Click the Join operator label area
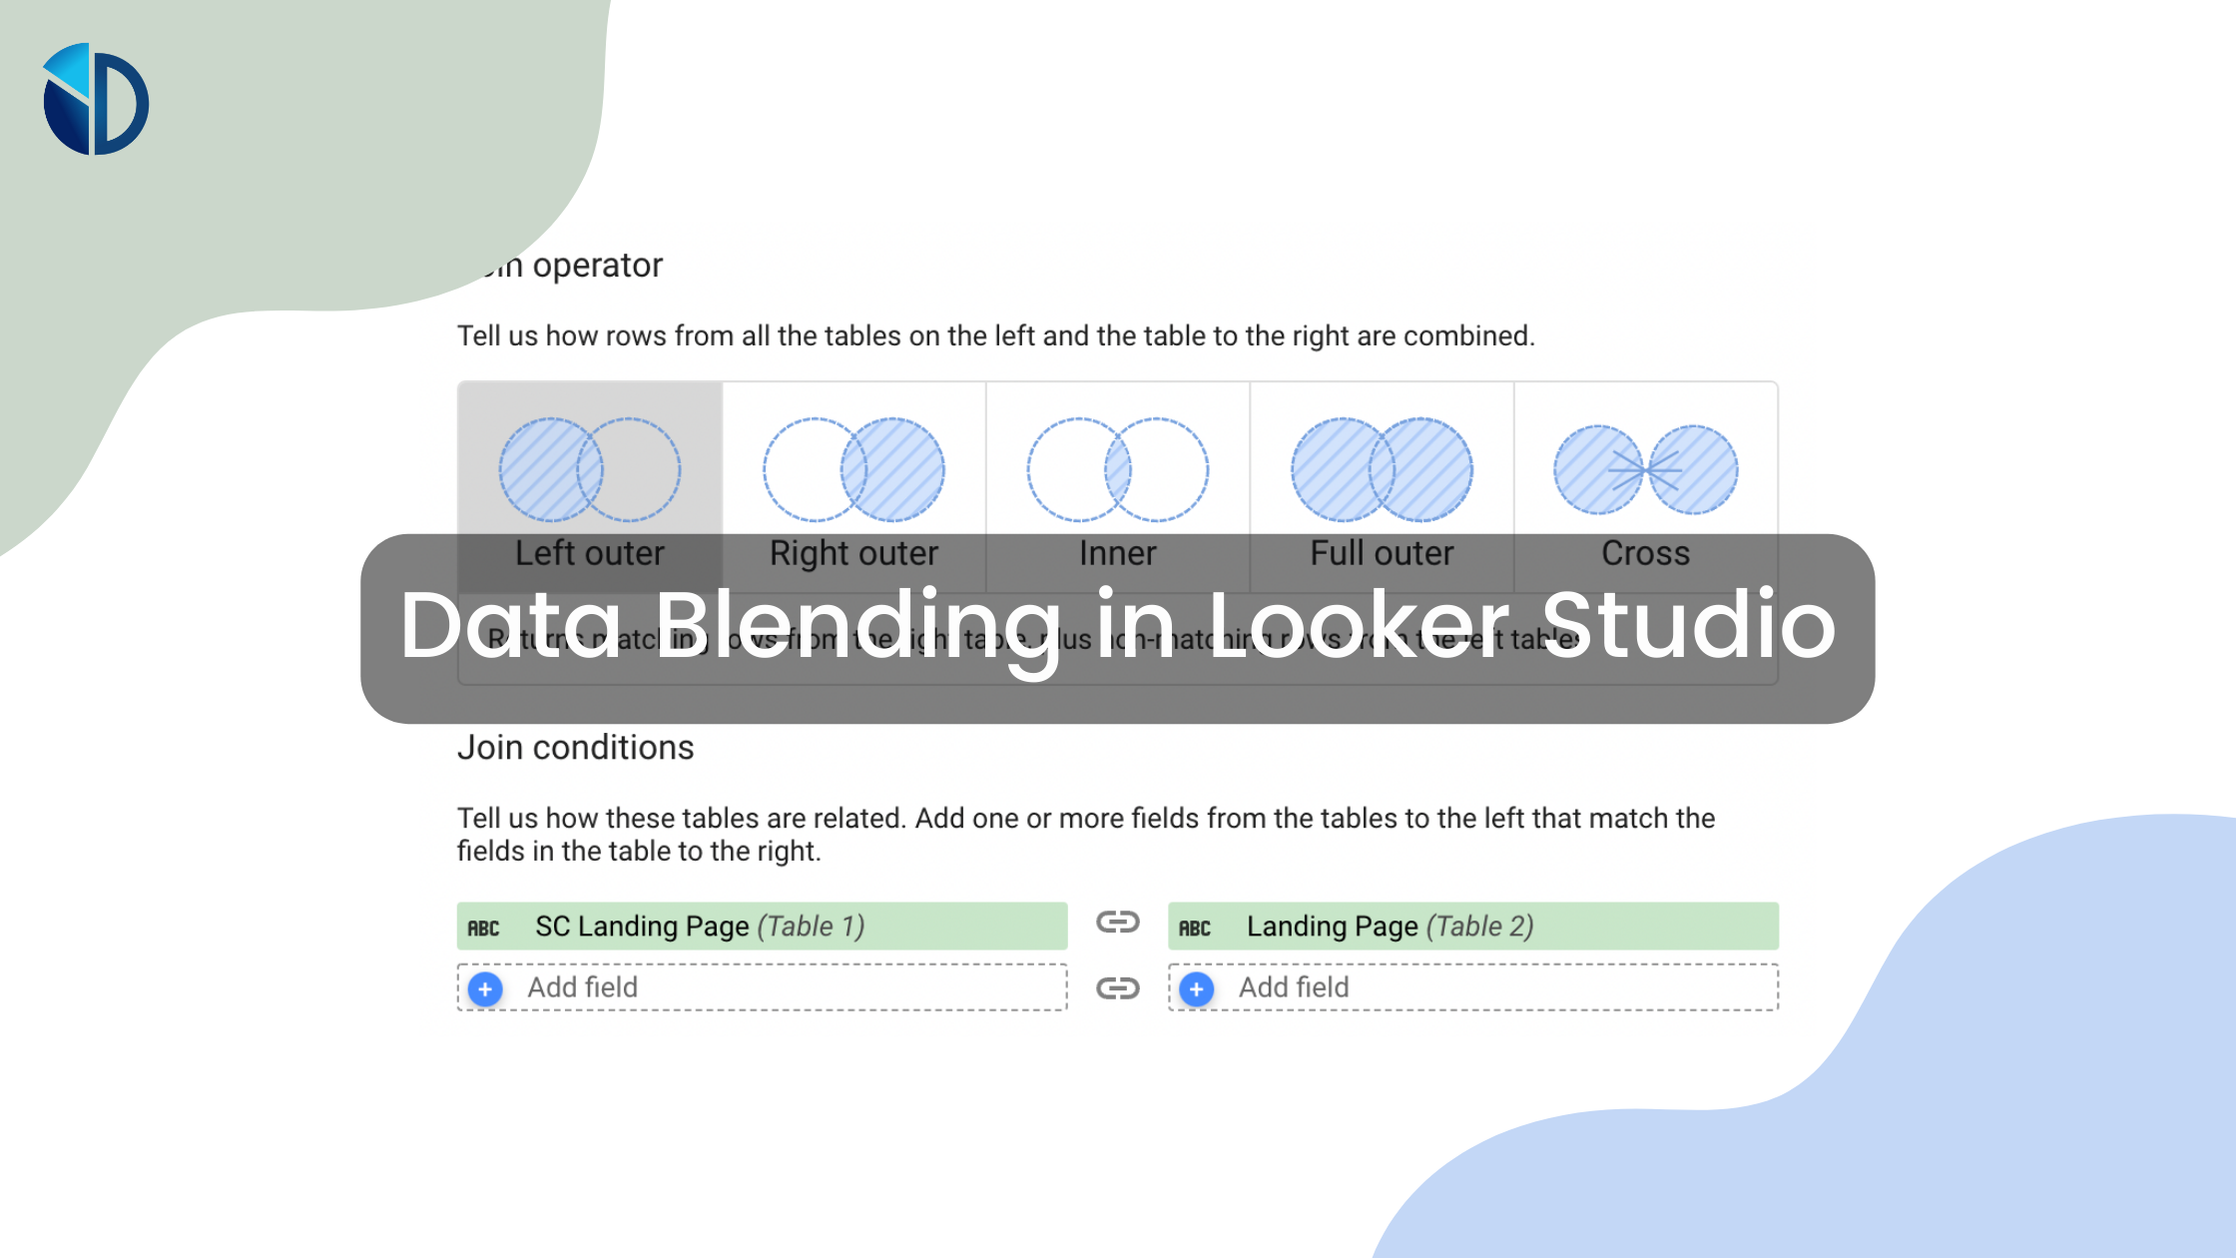 (561, 265)
